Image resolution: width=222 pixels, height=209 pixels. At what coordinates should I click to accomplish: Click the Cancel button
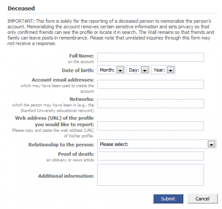(202, 199)
